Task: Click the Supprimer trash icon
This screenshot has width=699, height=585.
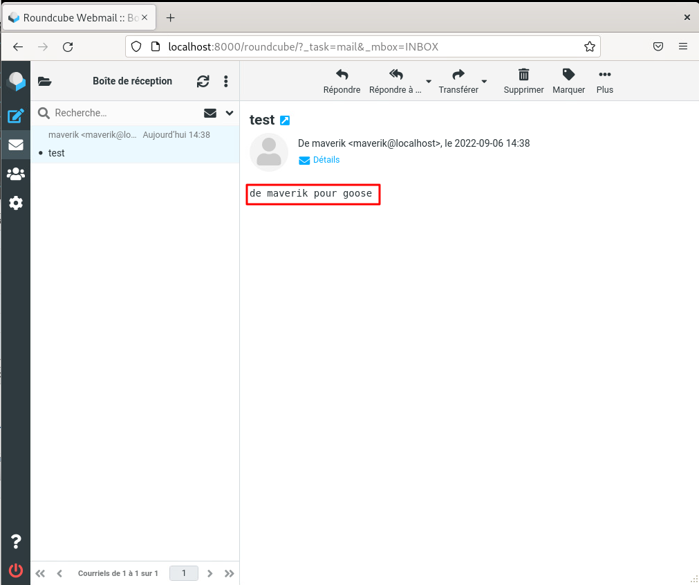Action: click(523, 80)
